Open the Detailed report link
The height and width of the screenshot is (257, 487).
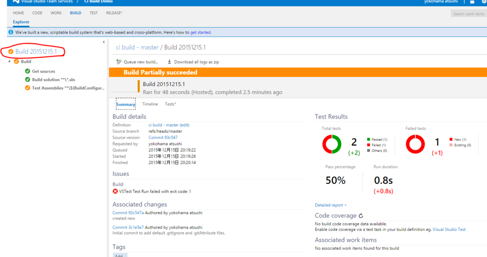[x=331, y=205]
